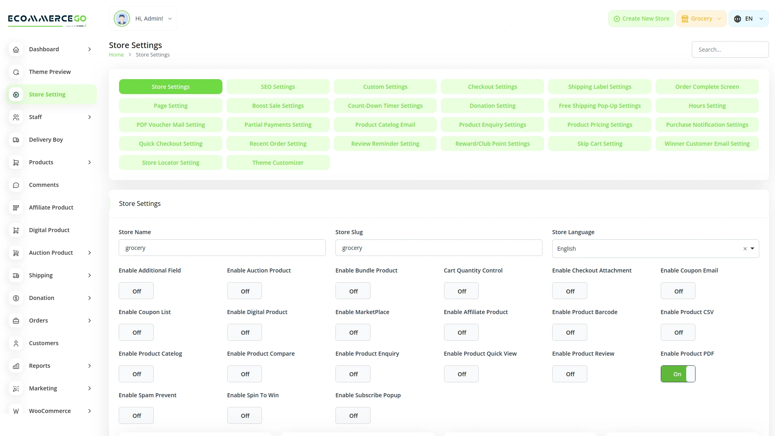The width and height of the screenshot is (775, 436).
Task: Turn off Enable Product PDF
Action: pyautogui.click(x=678, y=374)
